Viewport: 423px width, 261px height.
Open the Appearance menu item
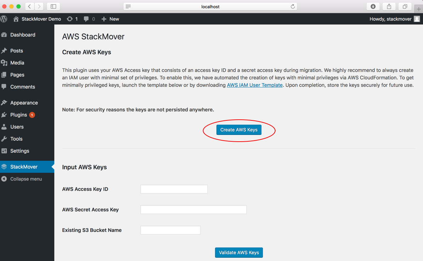27,103
